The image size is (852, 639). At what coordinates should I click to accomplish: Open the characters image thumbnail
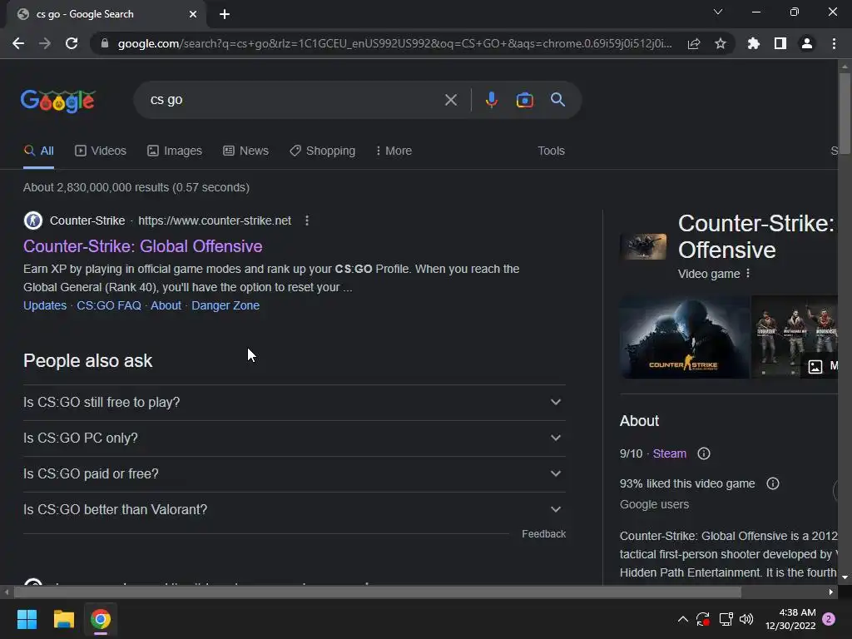coord(795,337)
